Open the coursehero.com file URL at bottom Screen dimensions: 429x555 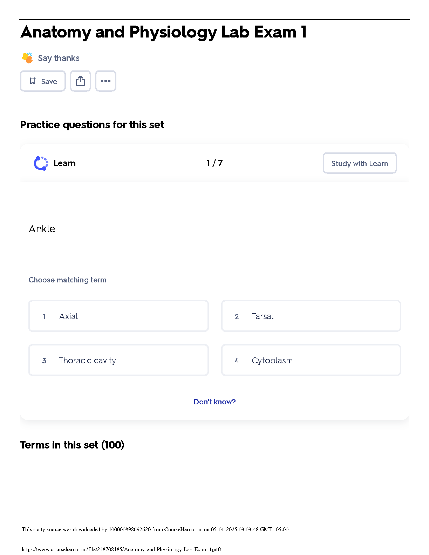[121, 549]
